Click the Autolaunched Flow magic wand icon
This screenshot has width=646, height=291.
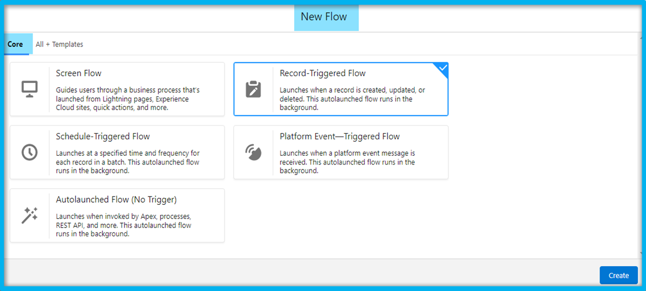(30, 215)
